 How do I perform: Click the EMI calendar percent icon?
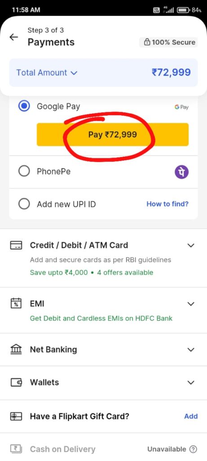tap(16, 303)
